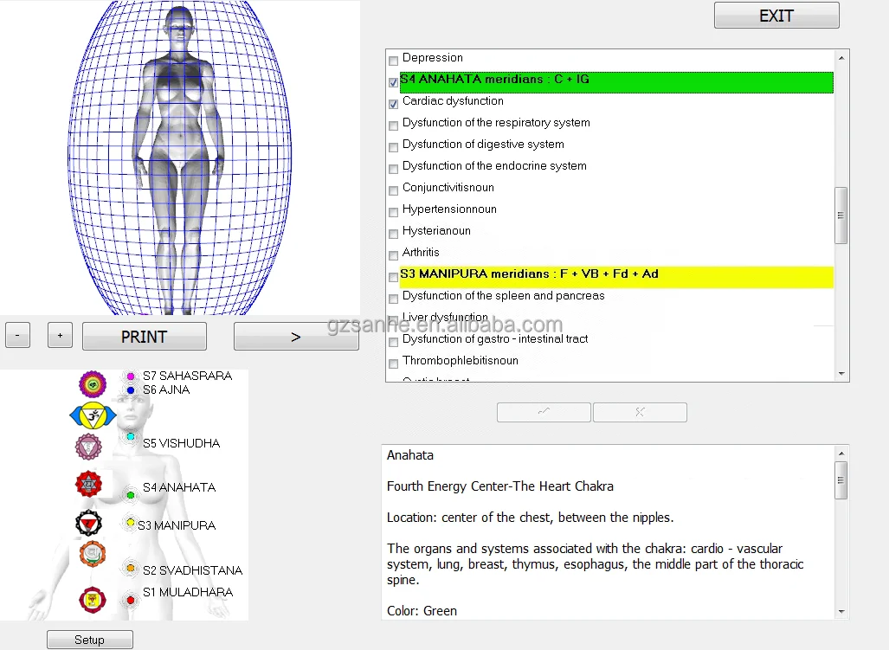Click the zoom-in plus stepper
Image resolution: width=889 pixels, height=650 pixels.
pyautogui.click(x=59, y=335)
